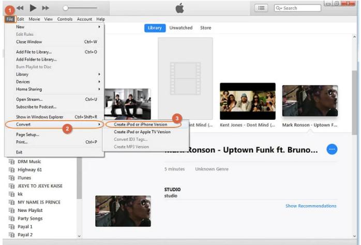This screenshot has width=361, height=245.
Task: Click the Uptown Funk detail artwork
Action: tap(123, 211)
